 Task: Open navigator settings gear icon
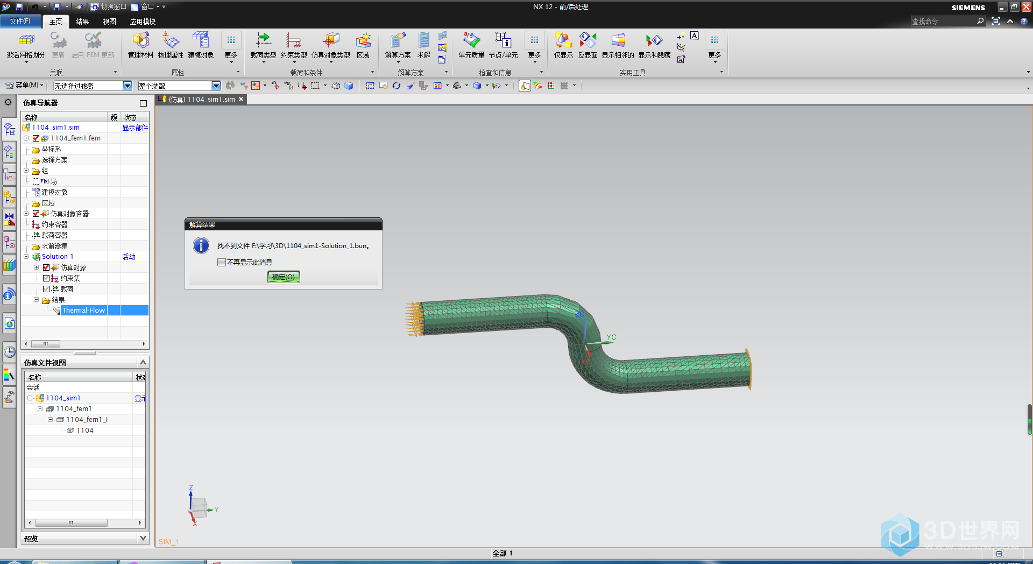tap(8, 102)
